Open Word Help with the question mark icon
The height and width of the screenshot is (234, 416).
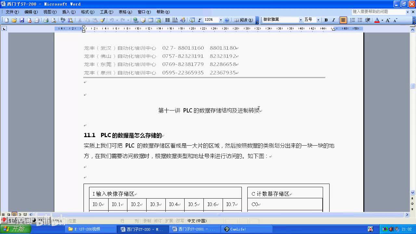point(227,20)
